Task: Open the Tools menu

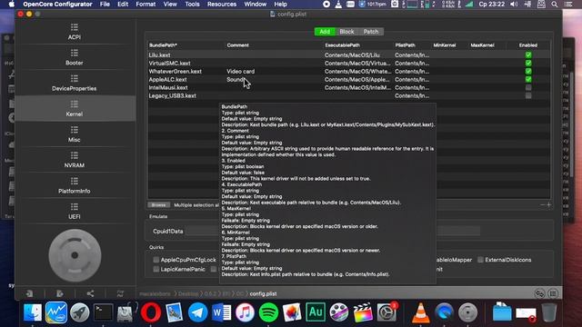Action: pyautogui.click(x=192, y=5)
